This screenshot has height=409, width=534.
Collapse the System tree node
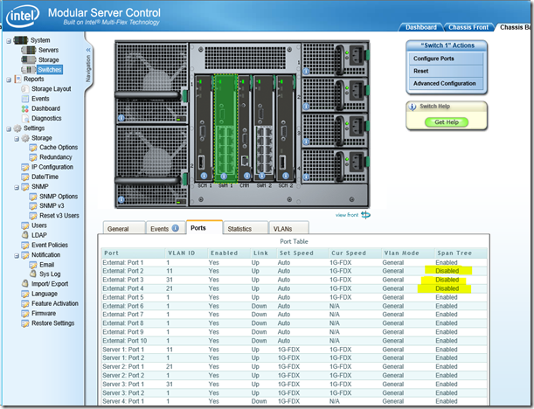[8, 40]
